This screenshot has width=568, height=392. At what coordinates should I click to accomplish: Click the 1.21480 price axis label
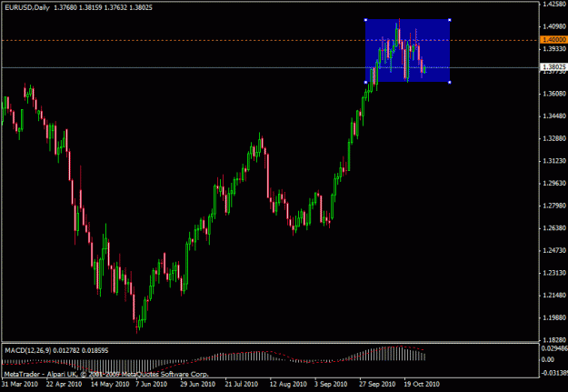[554, 296]
